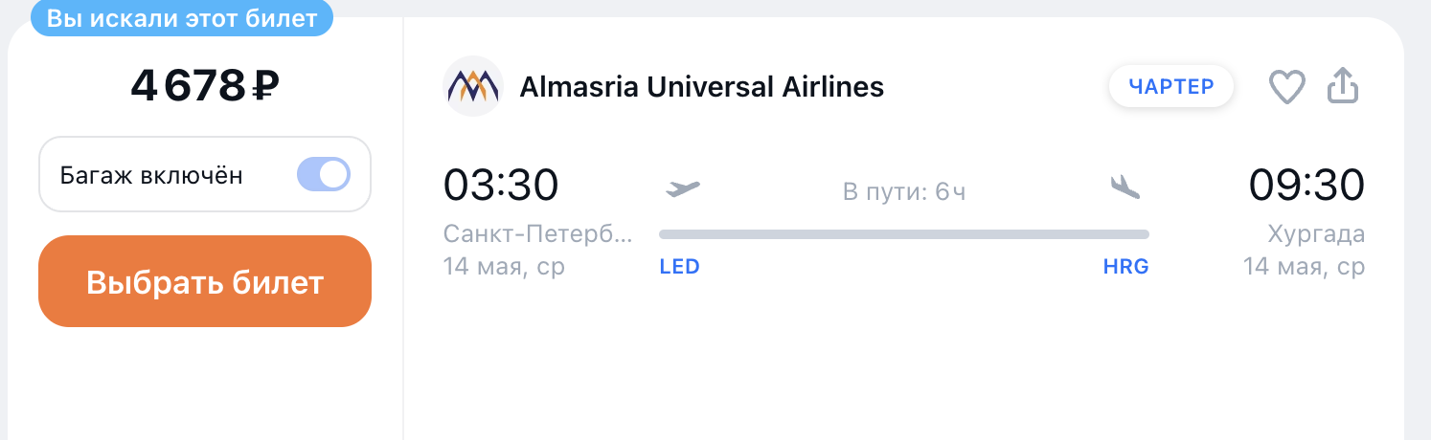The width and height of the screenshot is (1431, 440).
Task: Click the landing airplane icon
Action: [x=1125, y=187]
